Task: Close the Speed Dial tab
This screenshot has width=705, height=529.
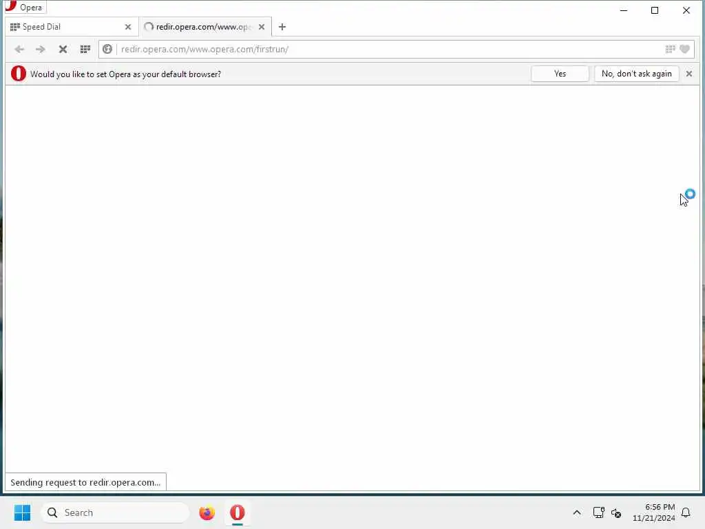Action: [x=128, y=27]
